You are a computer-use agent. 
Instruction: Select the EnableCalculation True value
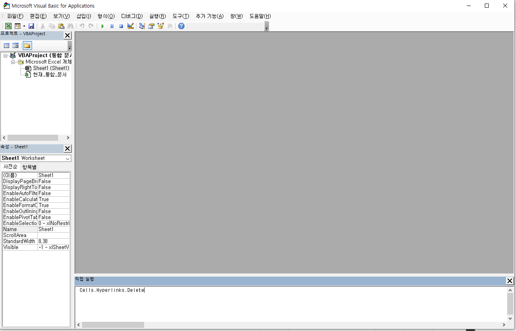pyautogui.click(x=54, y=199)
